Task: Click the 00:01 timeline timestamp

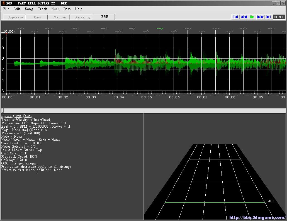Action: (35, 97)
